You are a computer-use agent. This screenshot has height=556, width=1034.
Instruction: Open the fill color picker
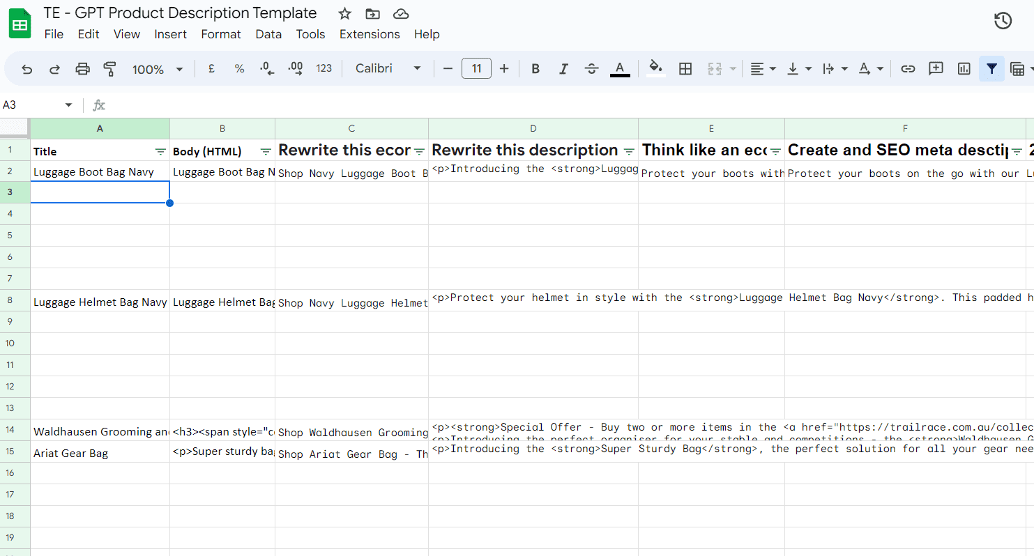pos(655,68)
